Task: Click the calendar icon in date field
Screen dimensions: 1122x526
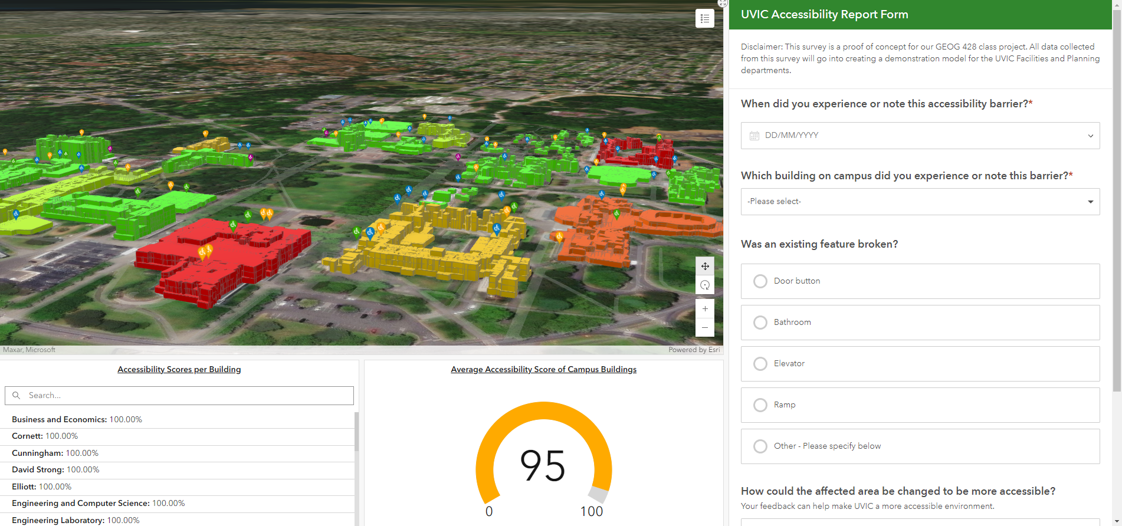Action: coord(754,136)
